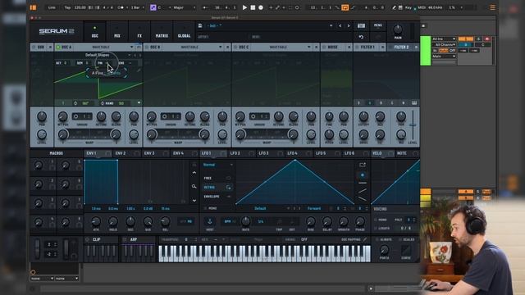Screen dimensions: 525x295
Task: Enable the LEGATO checkbox
Action: [376, 228]
